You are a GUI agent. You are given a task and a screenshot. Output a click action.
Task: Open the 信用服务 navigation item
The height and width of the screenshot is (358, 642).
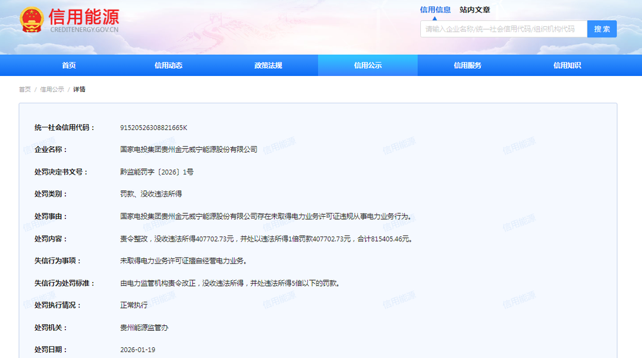[467, 65]
